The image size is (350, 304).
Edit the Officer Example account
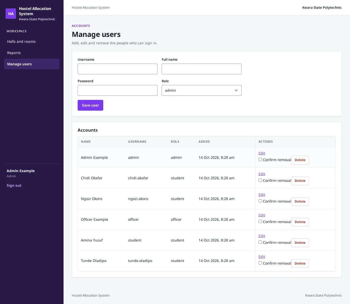(262, 215)
